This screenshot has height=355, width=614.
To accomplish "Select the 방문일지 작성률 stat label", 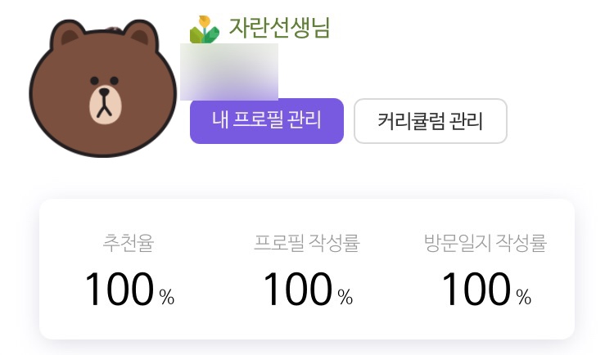I will pyautogui.click(x=485, y=243).
